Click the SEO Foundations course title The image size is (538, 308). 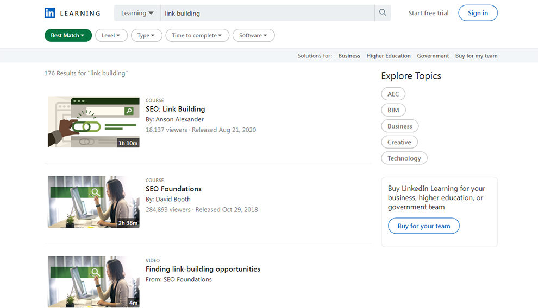(173, 189)
